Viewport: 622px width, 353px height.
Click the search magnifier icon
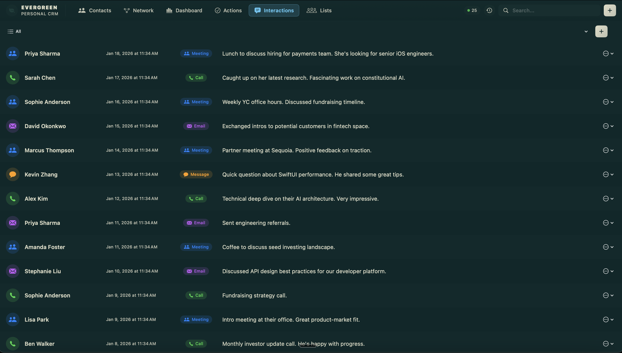[506, 11]
